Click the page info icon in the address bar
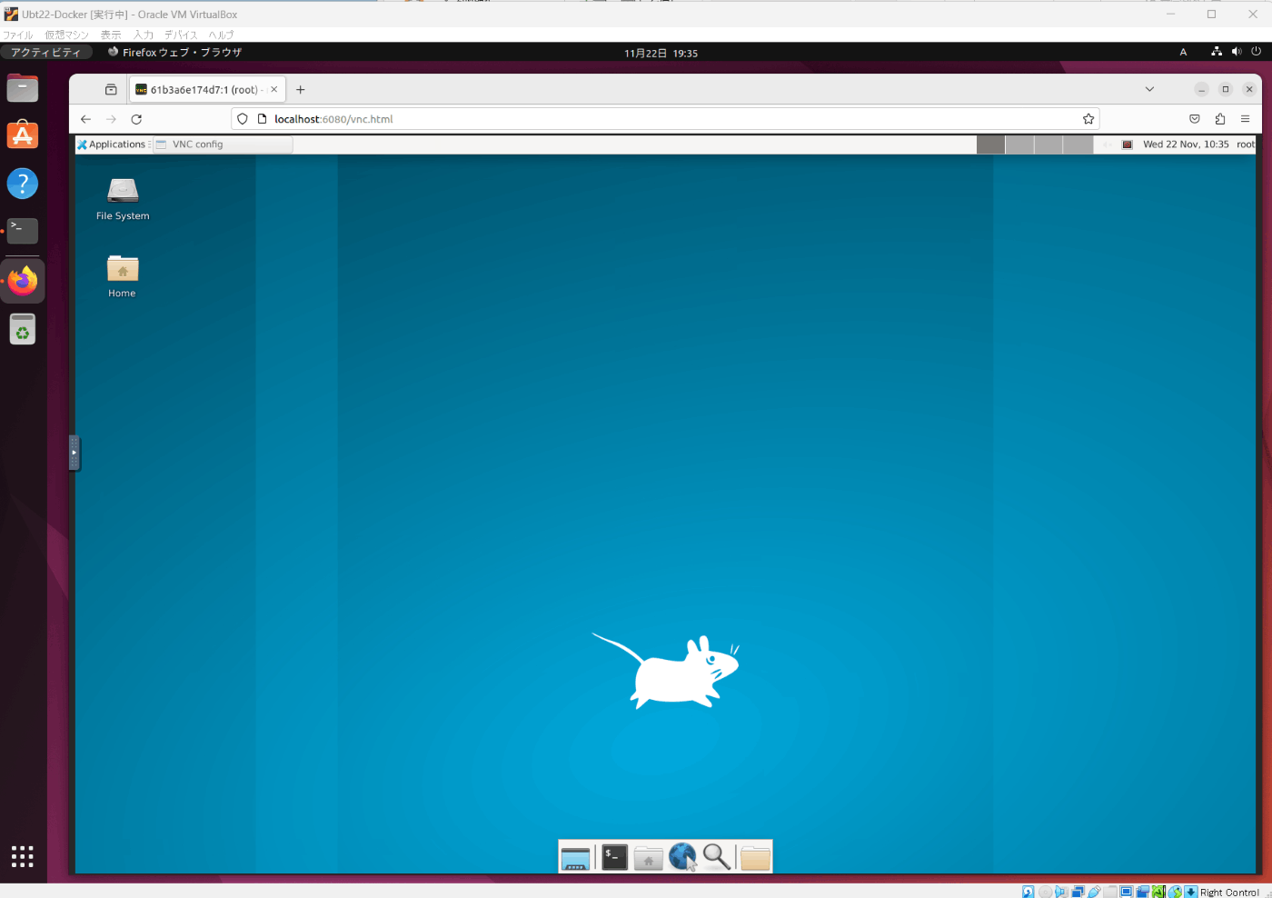This screenshot has height=898, width=1272. [x=262, y=119]
